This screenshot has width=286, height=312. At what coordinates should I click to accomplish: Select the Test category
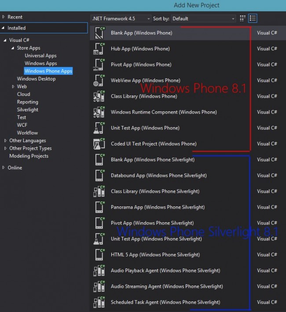pos(22,117)
